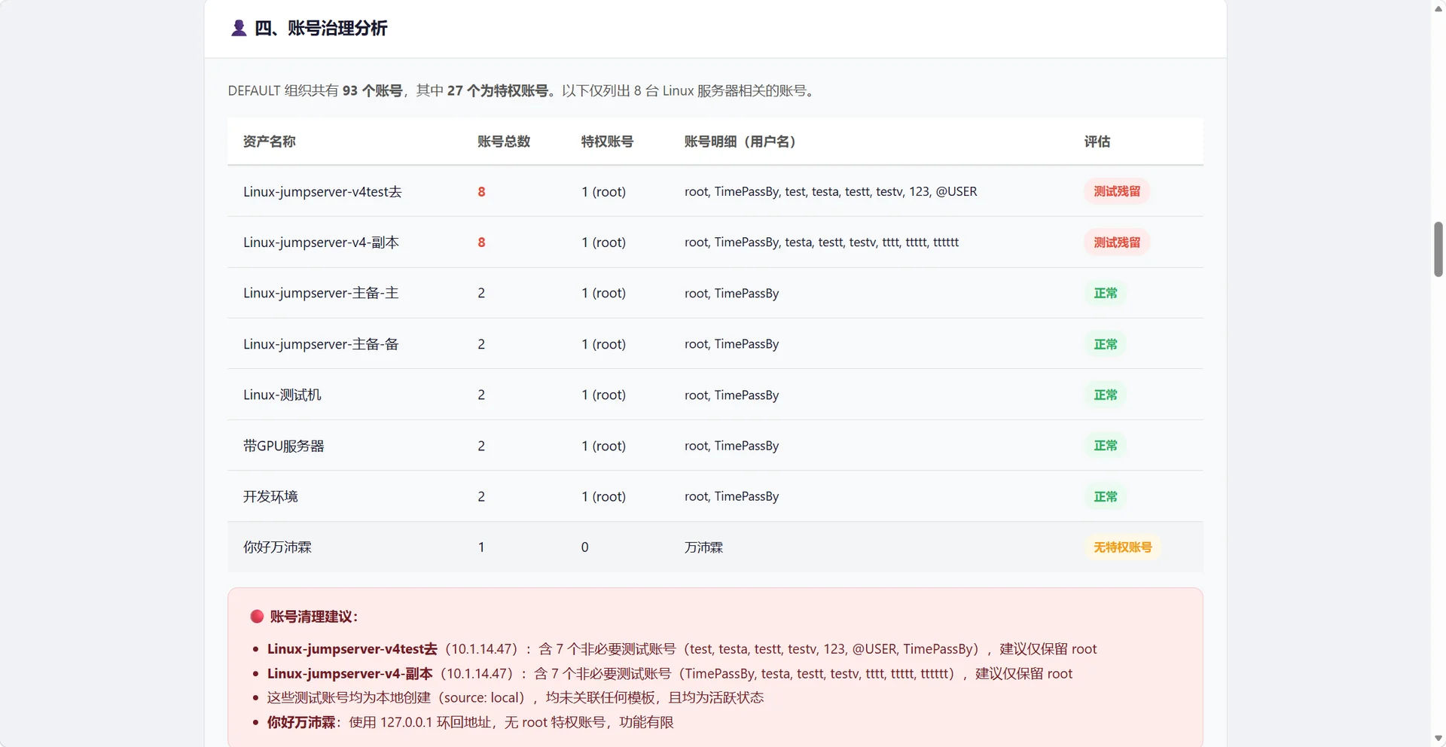
Task: Select the Linux-jumpserver-主备-备 asset name
Action: pyautogui.click(x=321, y=344)
